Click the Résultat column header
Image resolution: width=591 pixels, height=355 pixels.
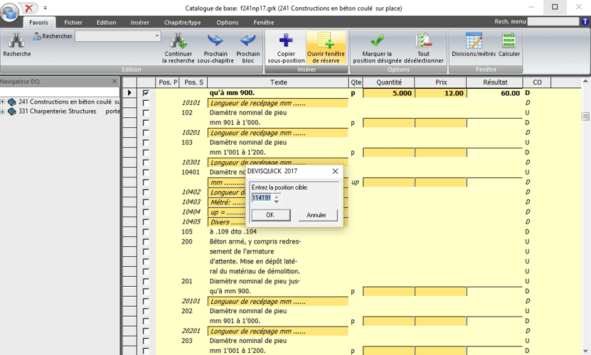coord(495,82)
